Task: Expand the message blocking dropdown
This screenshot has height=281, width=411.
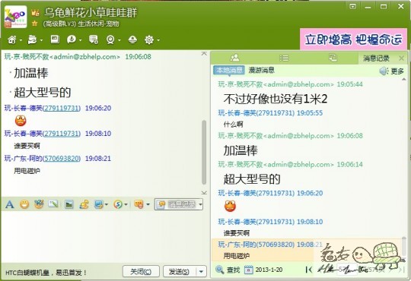Action: tap(148, 204)
